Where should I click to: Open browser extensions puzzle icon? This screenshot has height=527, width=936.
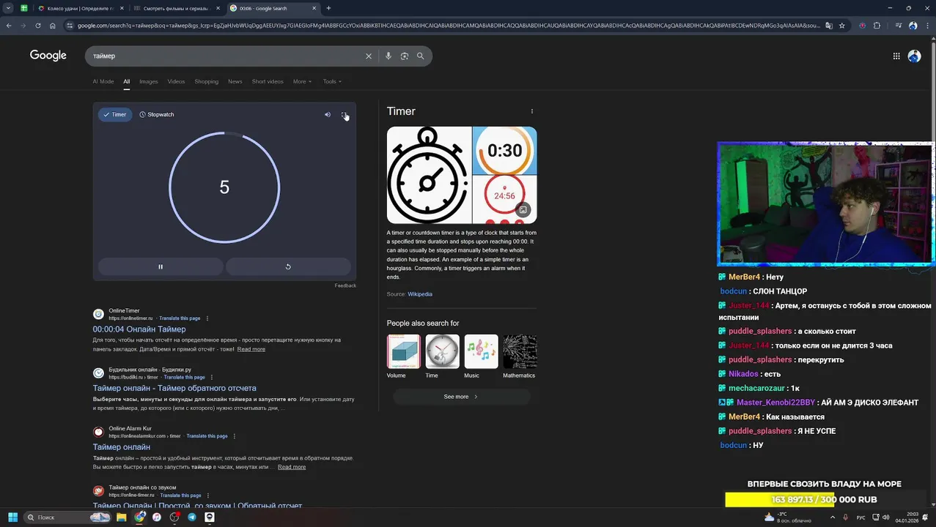877,26
